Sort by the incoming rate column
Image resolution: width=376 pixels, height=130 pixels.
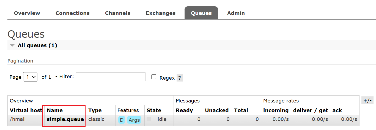(x=276, y=110)
